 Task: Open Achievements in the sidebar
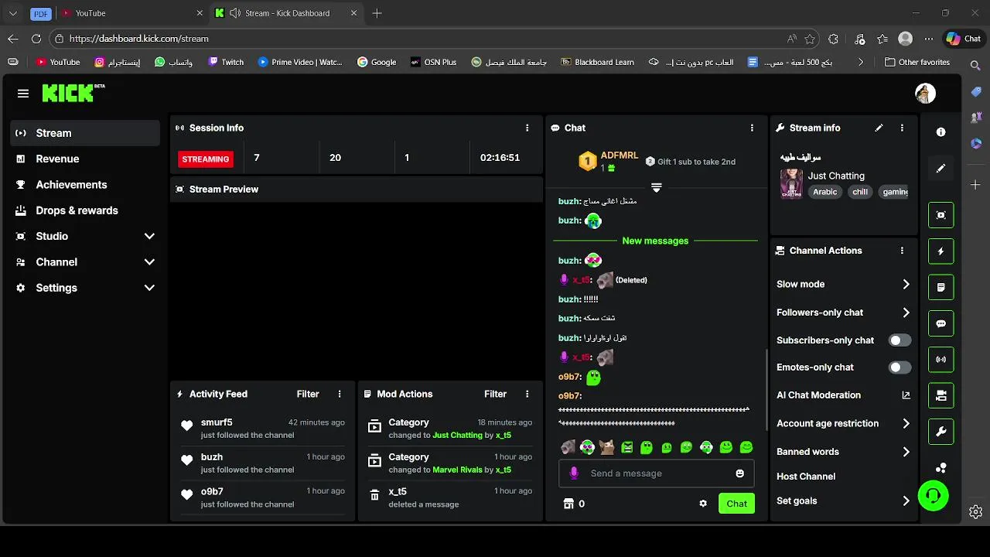click(x=85, y=185)
